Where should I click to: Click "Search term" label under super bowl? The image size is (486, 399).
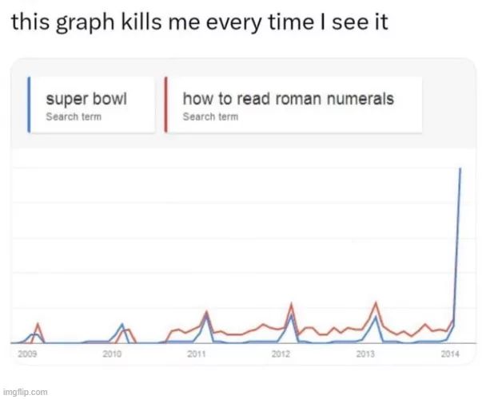(x=73, y=117)
